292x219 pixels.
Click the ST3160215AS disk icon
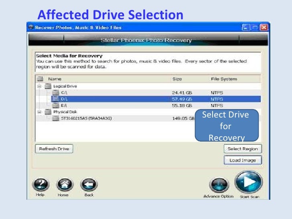click(55, 118)
